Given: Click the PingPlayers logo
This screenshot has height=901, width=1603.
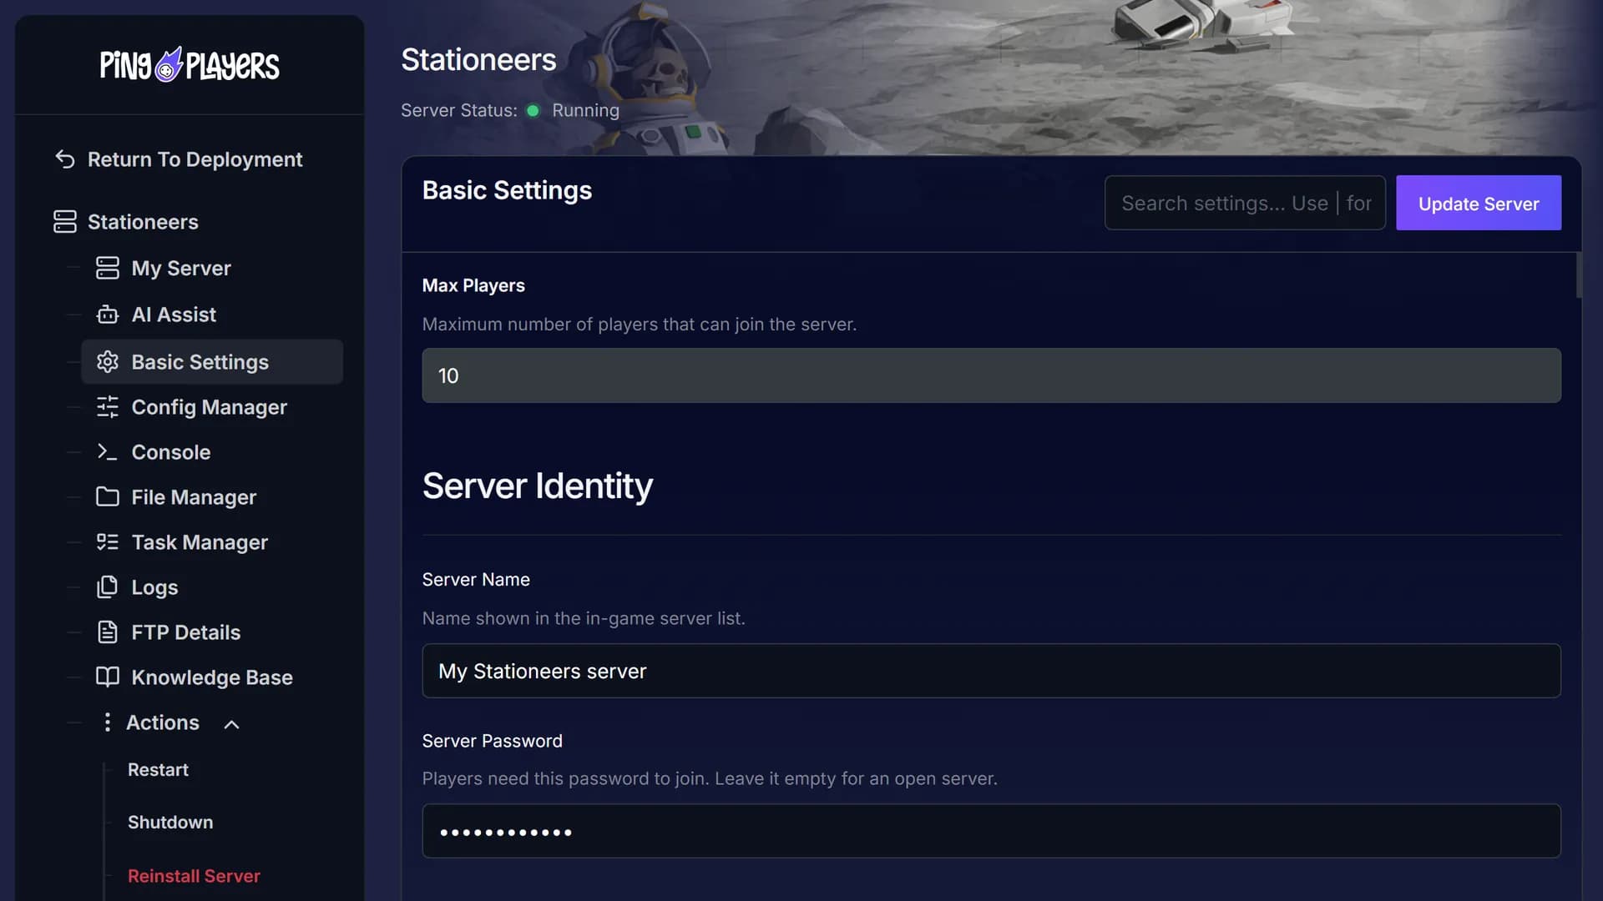Looking at the screenshot, I should tap(190, 65).
